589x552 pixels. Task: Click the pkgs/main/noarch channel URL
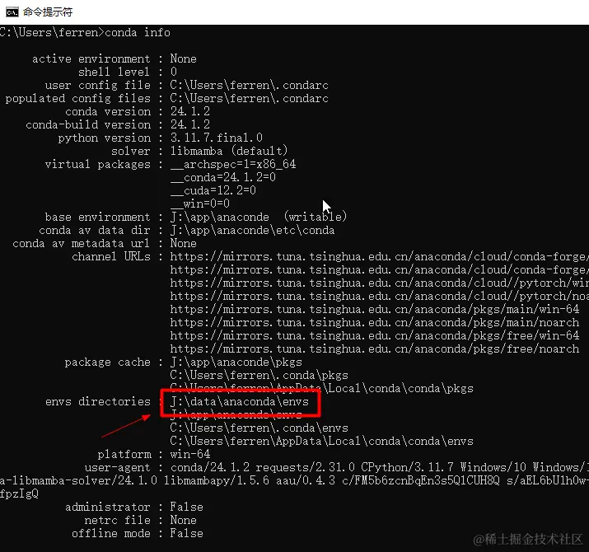375,322
